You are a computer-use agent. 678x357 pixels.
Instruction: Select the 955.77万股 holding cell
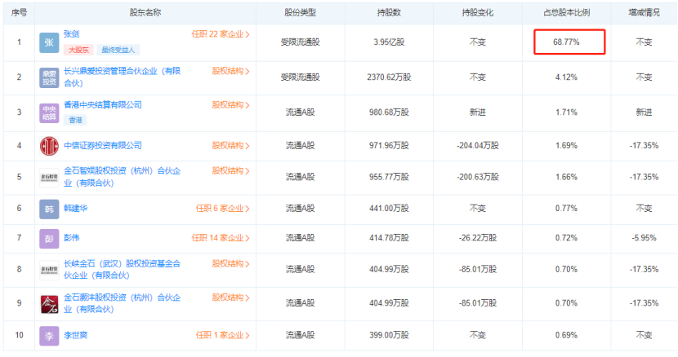389,177
